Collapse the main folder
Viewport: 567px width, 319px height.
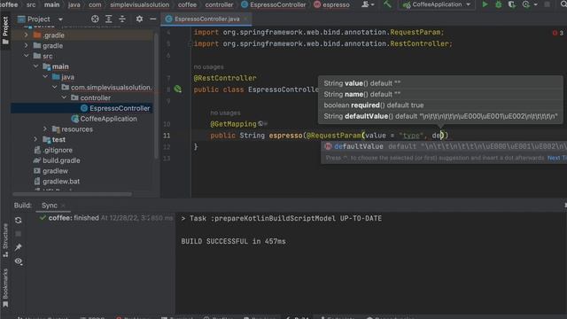click(x=35, y=66)
